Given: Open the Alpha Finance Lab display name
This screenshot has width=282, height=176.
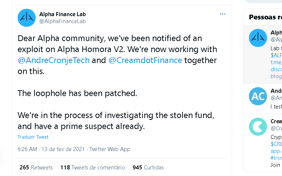Looking at the screenshot, I should click(x=62, y=14).
